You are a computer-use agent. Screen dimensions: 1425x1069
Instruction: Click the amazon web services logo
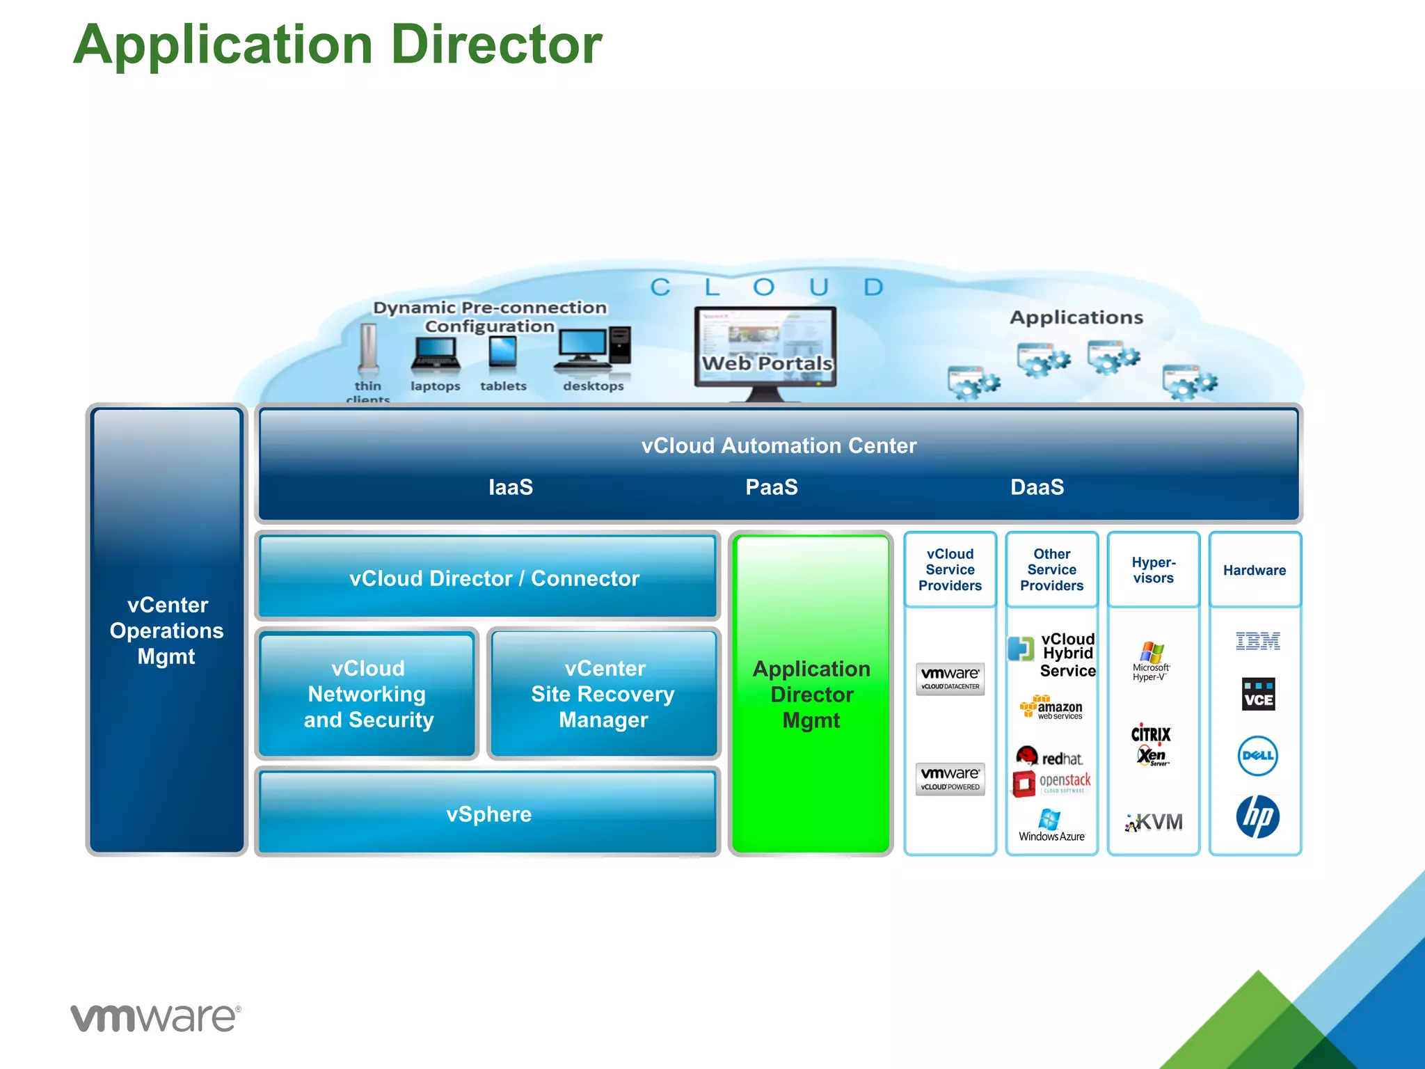point(1051,708)
